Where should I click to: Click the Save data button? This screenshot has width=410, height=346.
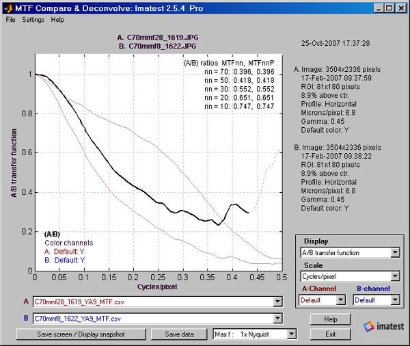point(179,334)
